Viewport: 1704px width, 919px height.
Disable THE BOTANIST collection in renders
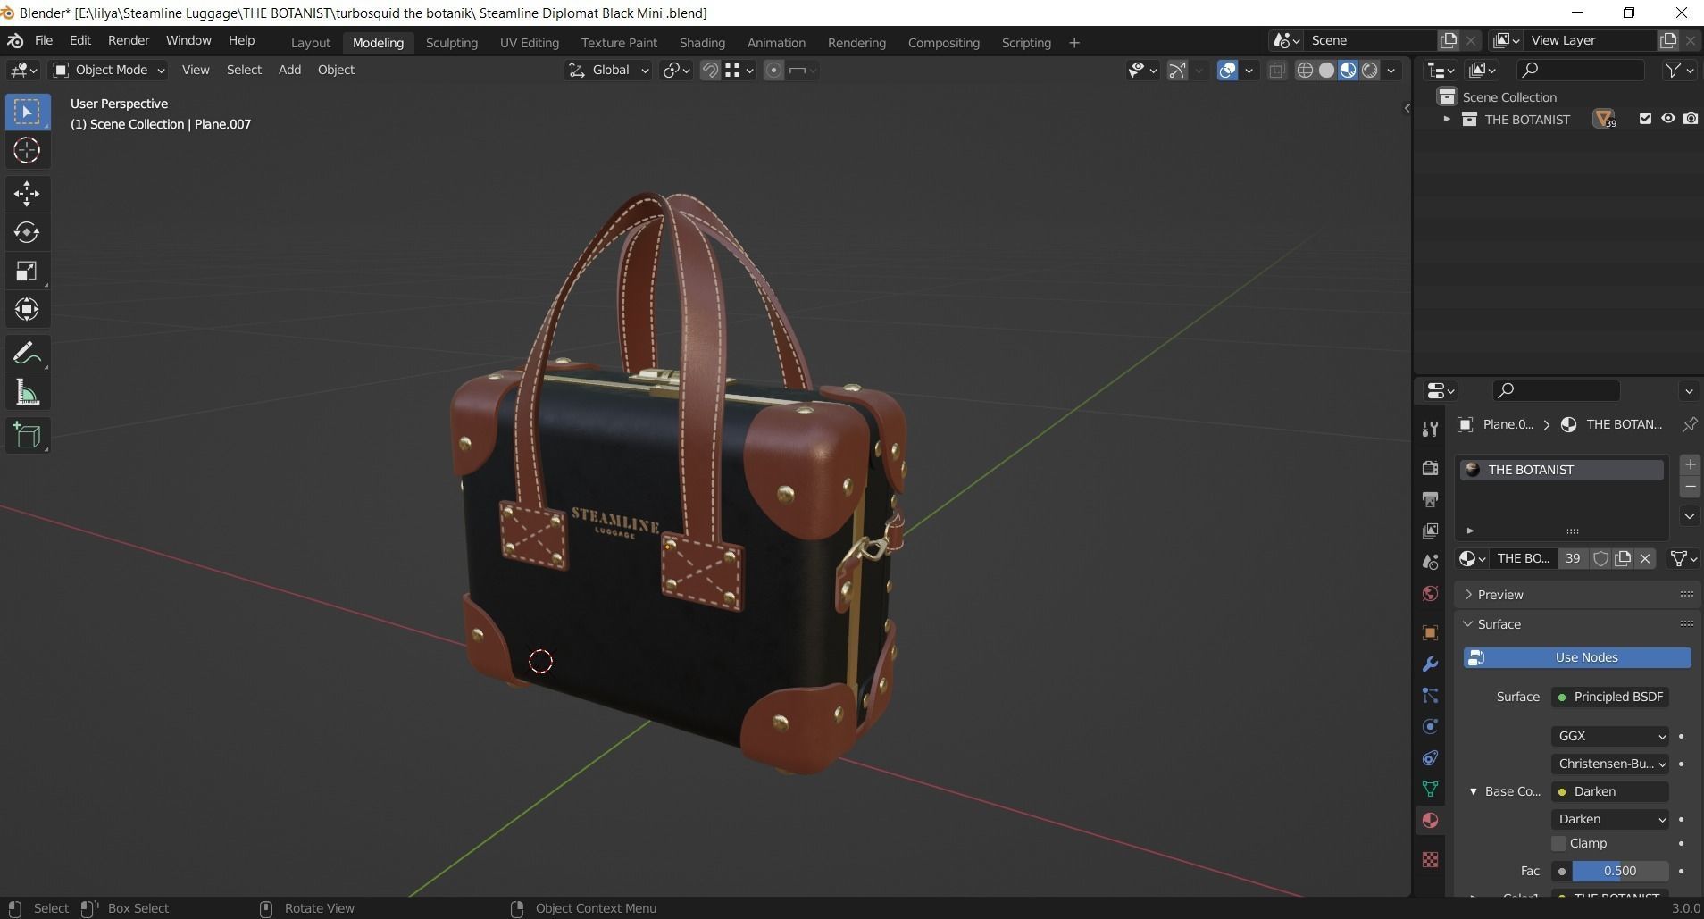1691,119
